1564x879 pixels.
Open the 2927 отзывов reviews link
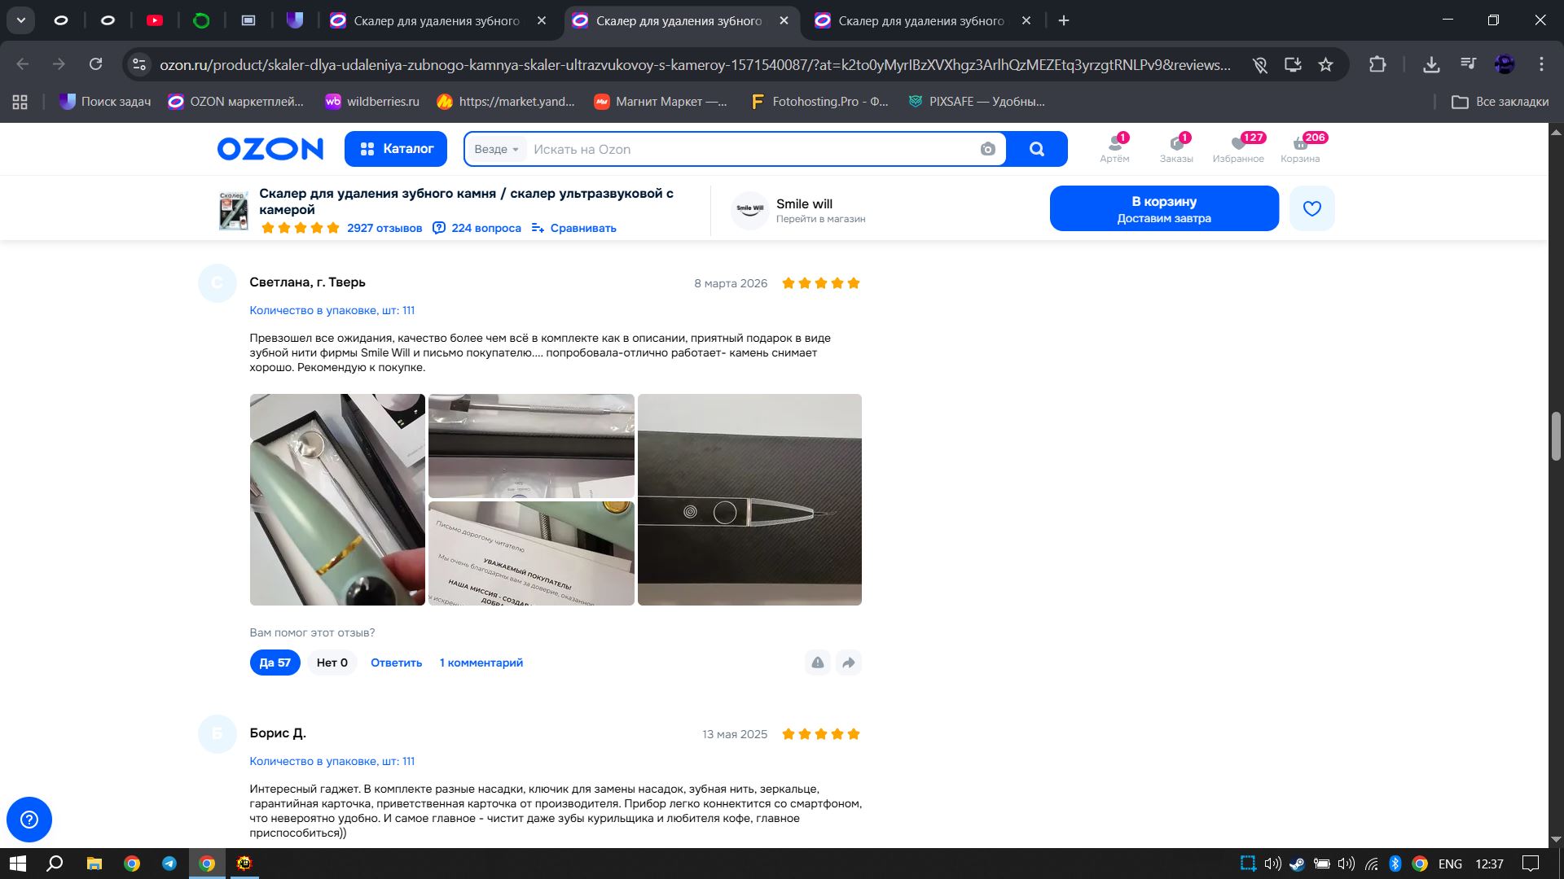click(384, 228)
